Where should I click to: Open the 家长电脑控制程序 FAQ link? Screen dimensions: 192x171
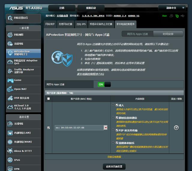90,74
